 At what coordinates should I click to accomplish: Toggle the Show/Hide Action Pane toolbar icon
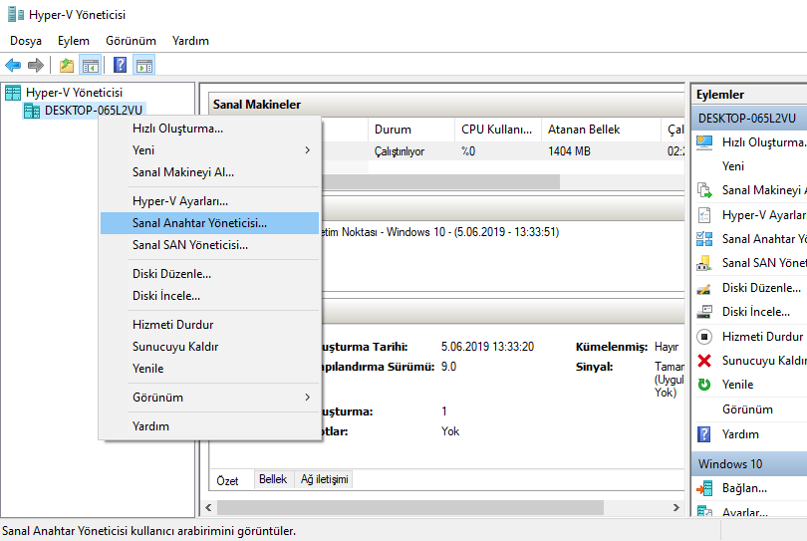(144, 66)
